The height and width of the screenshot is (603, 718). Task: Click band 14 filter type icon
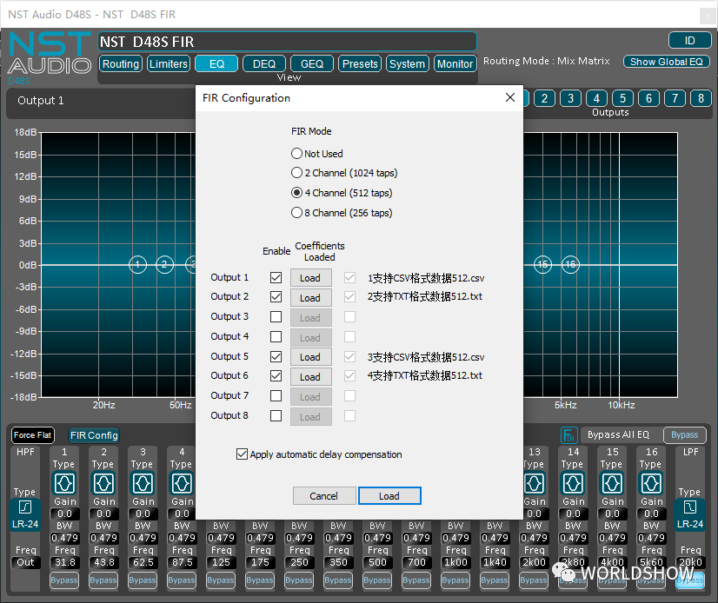(573, 483)
